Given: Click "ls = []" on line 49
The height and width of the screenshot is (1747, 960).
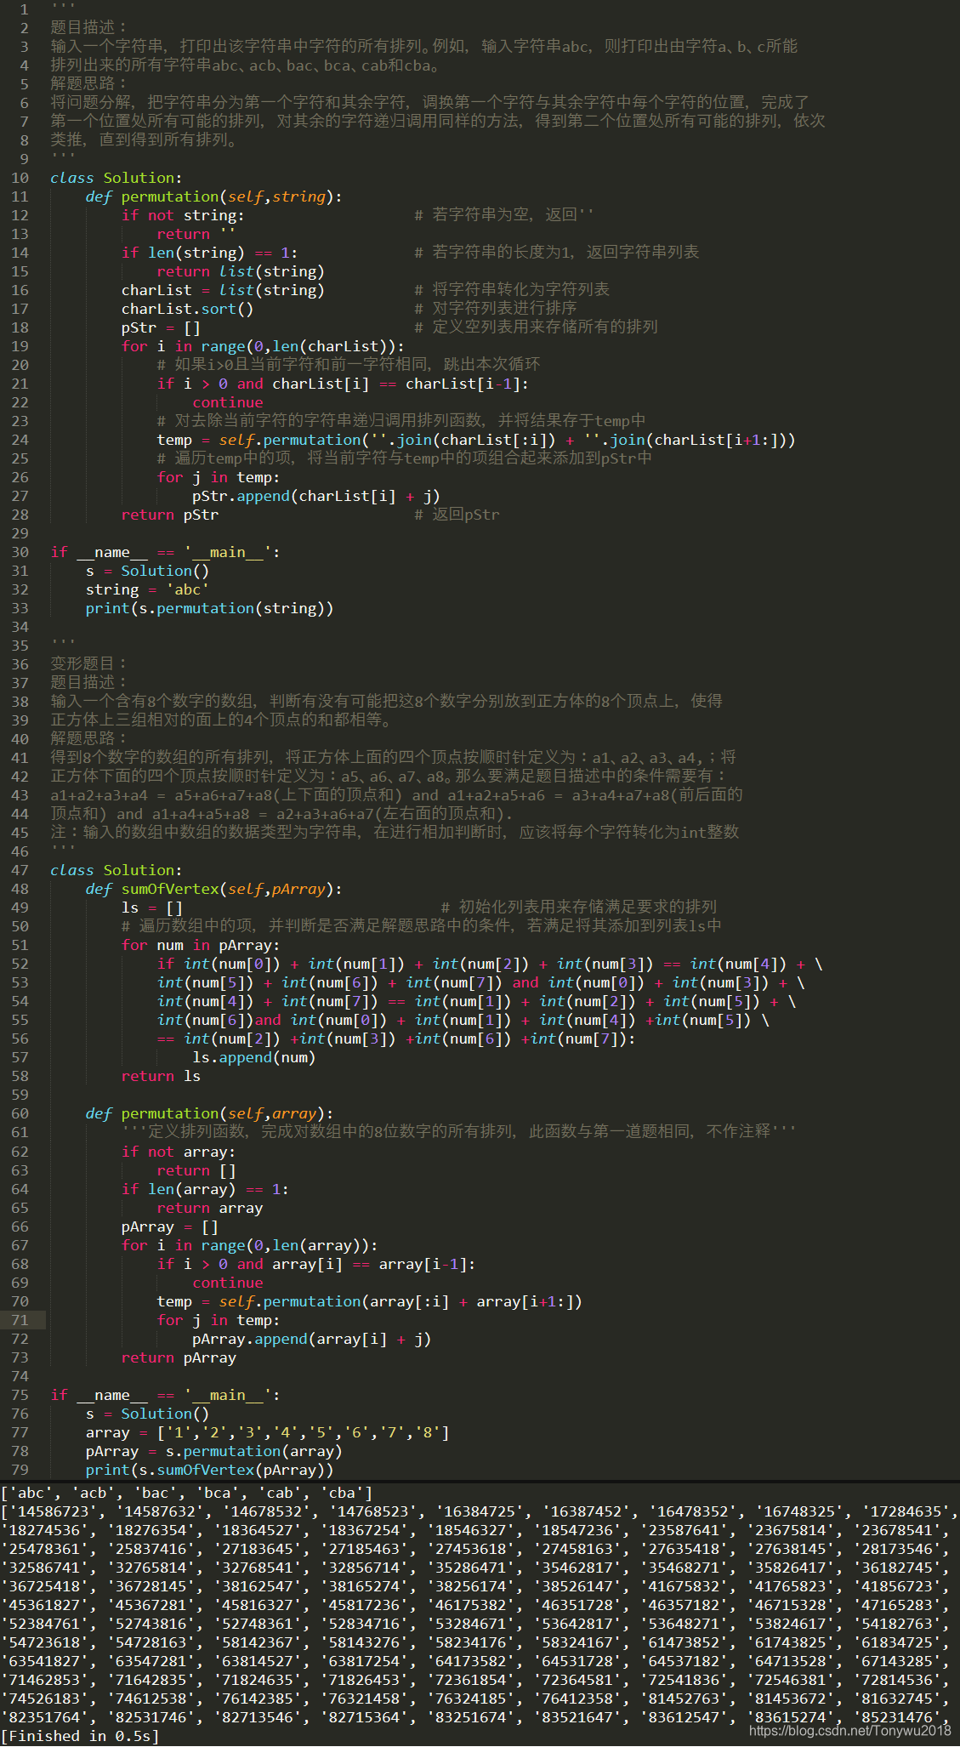Looking at the screenshot, I should click(x=152, y=908).
